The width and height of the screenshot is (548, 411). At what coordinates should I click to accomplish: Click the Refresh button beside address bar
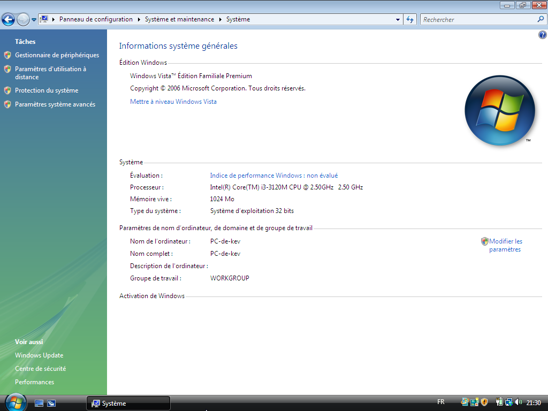click(x=410, y=20)
